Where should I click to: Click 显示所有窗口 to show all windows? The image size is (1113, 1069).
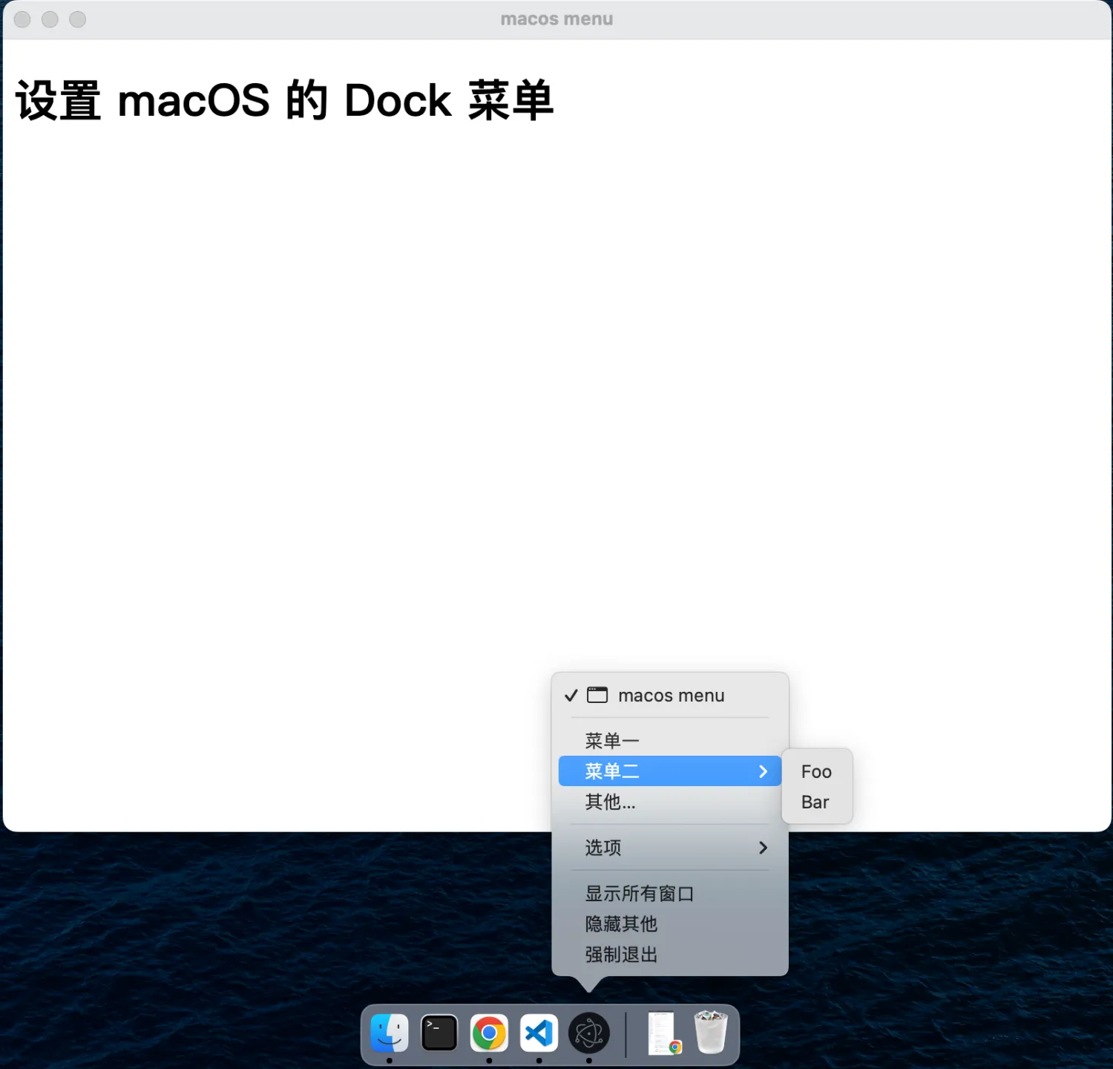tap(639, 893)
